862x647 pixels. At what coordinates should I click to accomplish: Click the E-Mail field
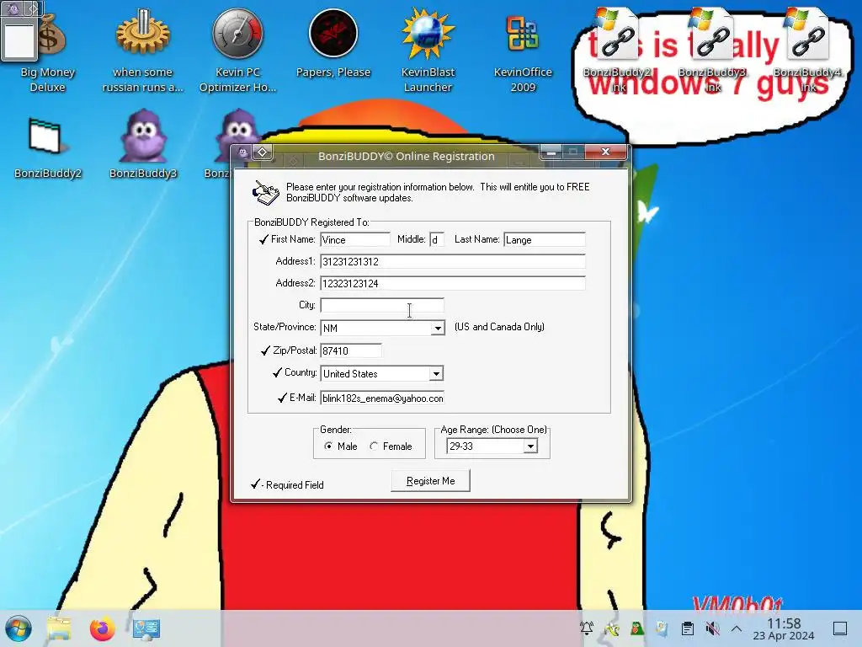tap(382, 398)
